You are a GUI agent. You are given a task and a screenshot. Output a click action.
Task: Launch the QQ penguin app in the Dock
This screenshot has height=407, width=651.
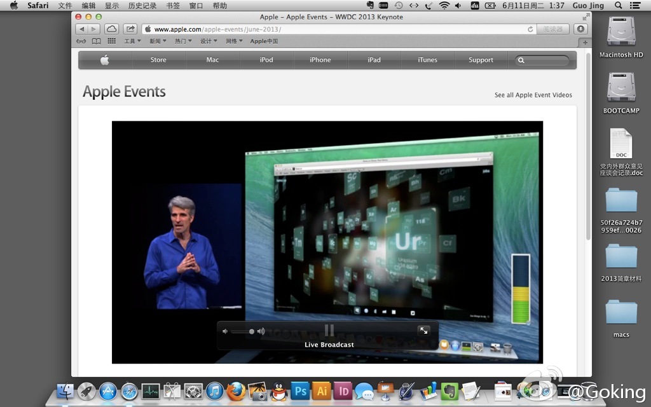point(279,391)
